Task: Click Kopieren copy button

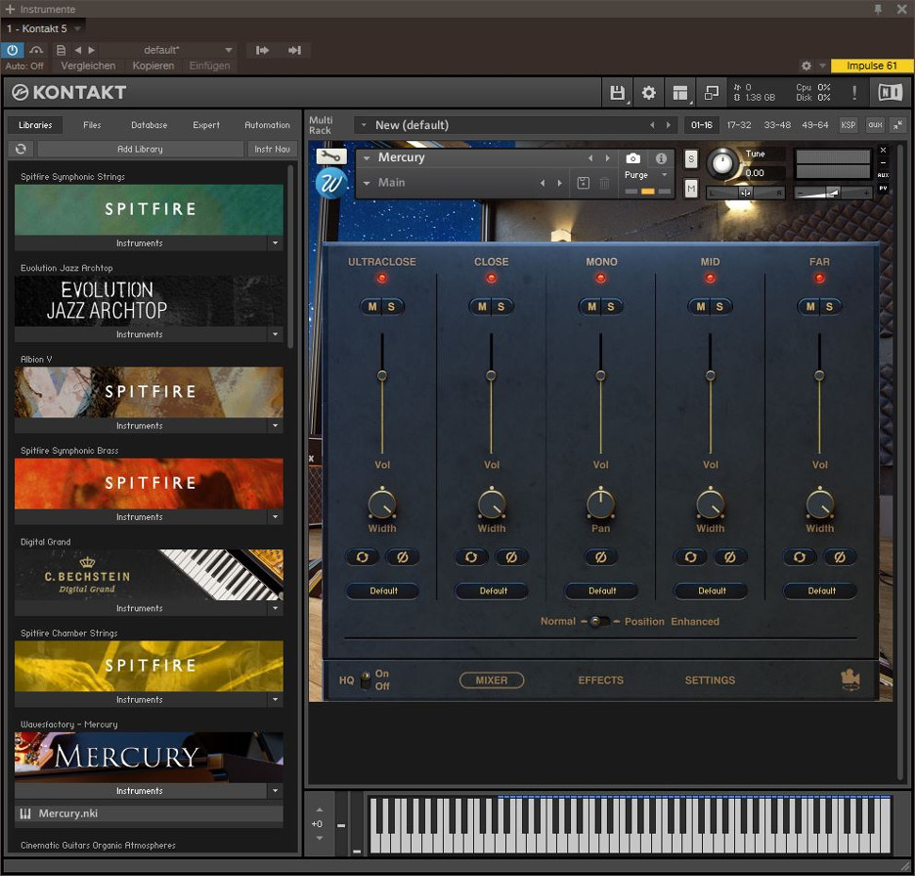Action: click(152, 66)
